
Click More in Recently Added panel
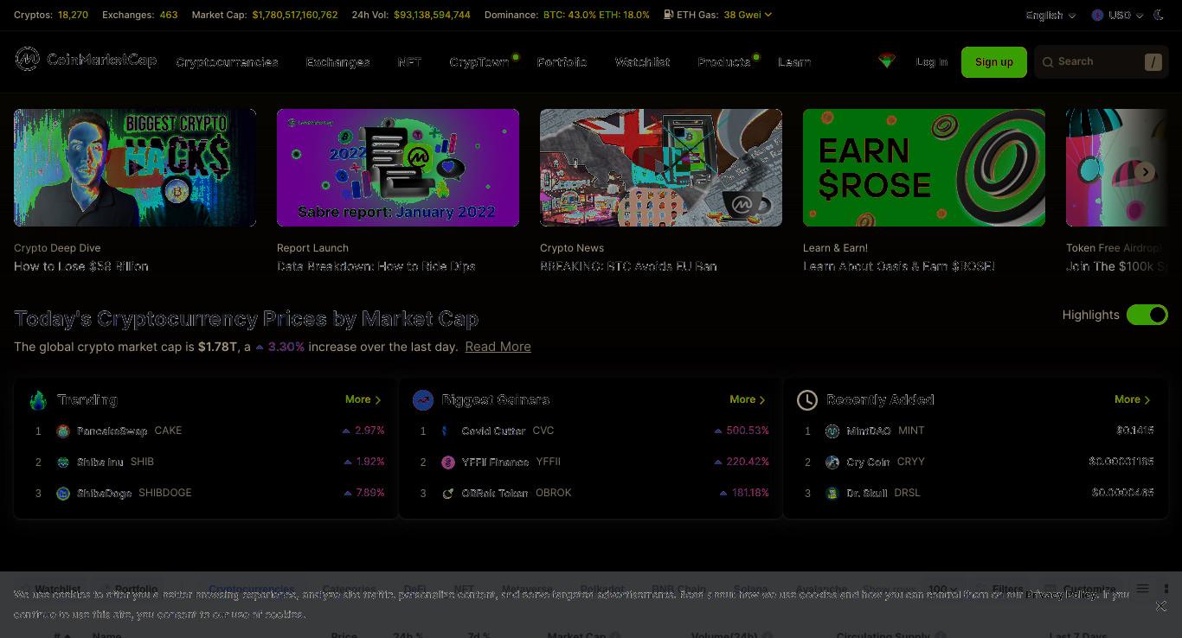[x=1133, y=399]
